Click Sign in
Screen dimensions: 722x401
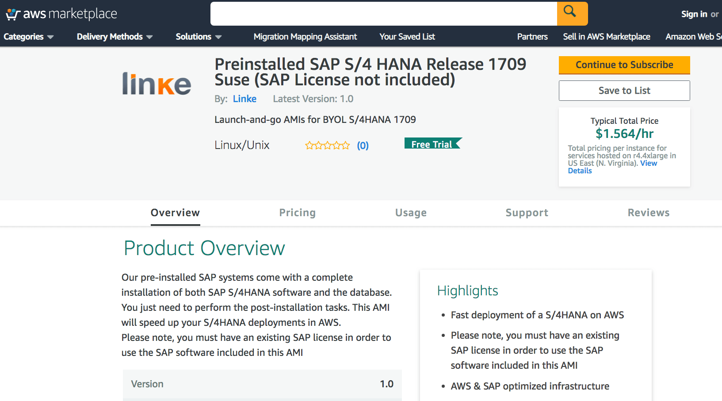pyautogui.click(x=694, y=14)
